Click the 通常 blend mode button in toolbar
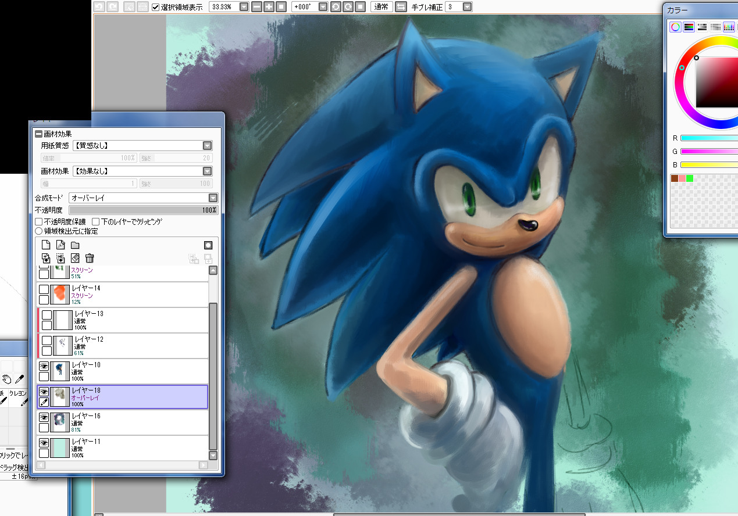The width and height of the screenshot is (738, 516). tap(381, 7)
